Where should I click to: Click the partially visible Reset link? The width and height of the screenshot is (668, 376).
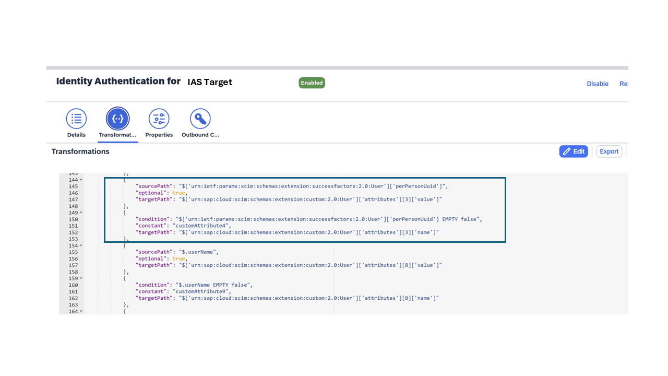[624, 84]
